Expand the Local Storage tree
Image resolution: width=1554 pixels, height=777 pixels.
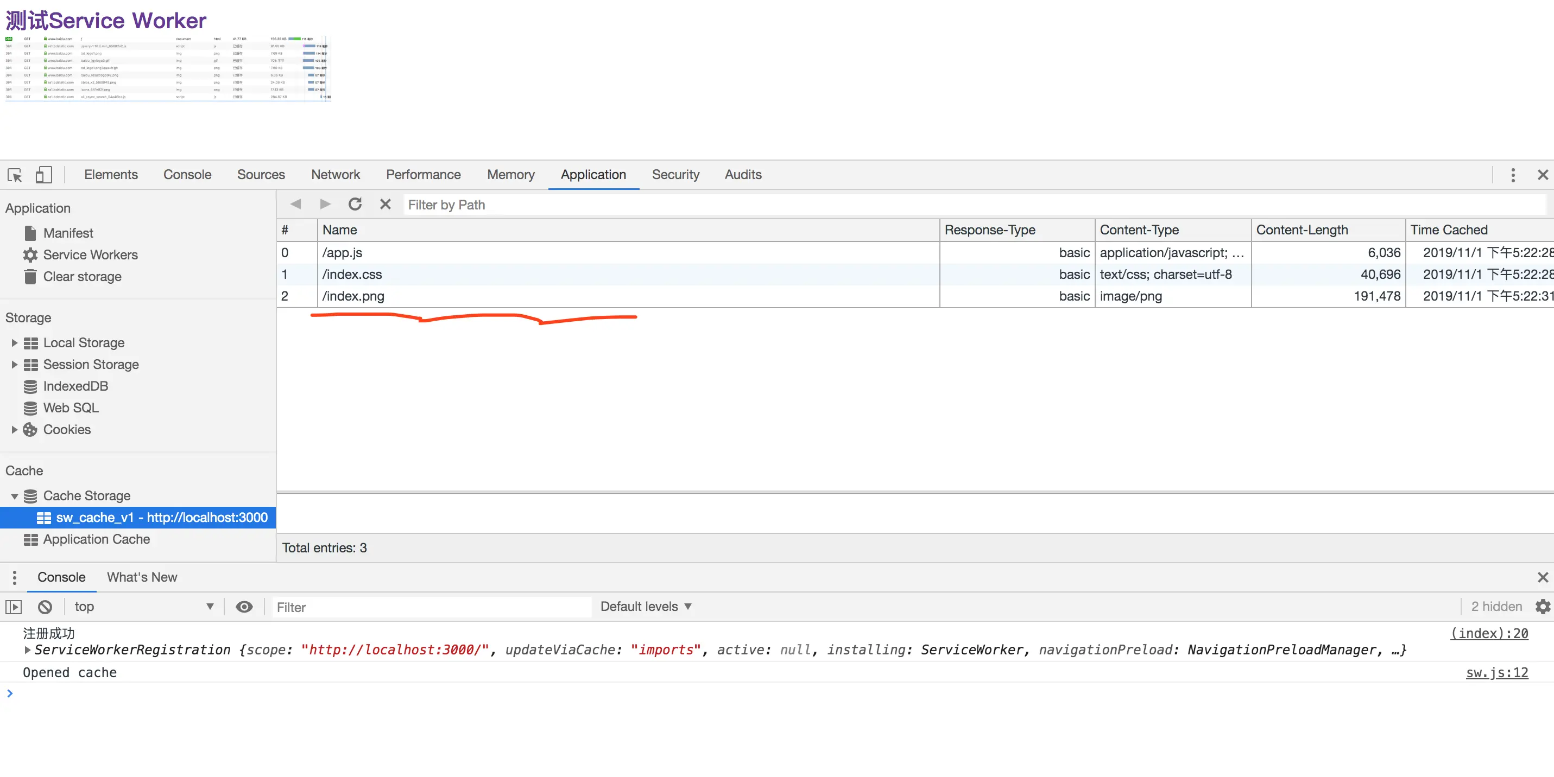(14, 342)
